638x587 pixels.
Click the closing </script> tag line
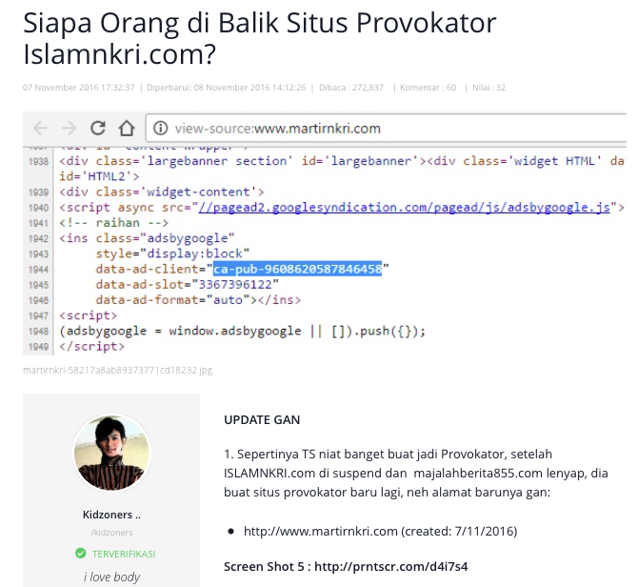click(92, 347)
